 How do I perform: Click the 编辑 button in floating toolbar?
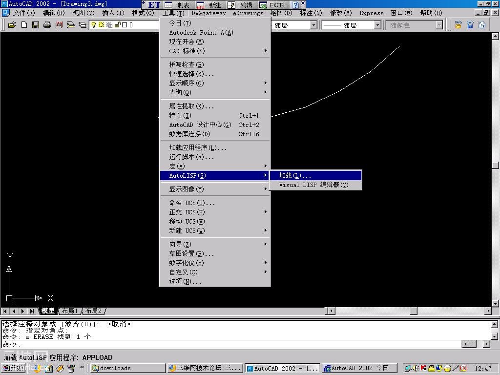click(240, 5)
